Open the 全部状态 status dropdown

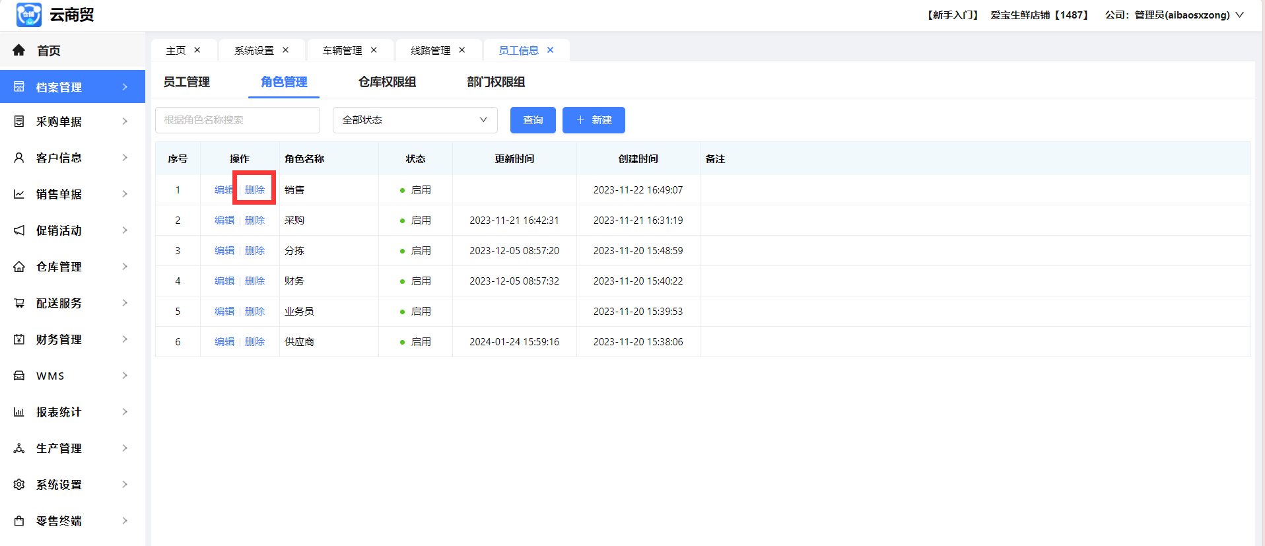pos(415,120)
